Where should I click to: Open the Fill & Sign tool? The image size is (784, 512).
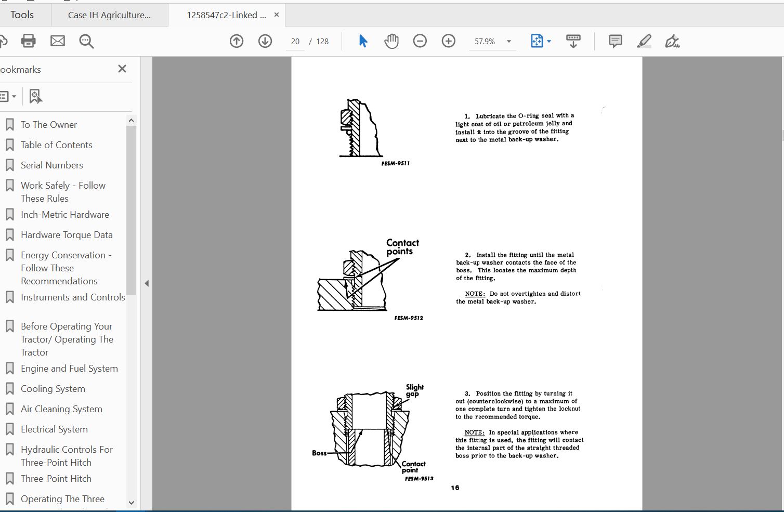tap(672, 41)
